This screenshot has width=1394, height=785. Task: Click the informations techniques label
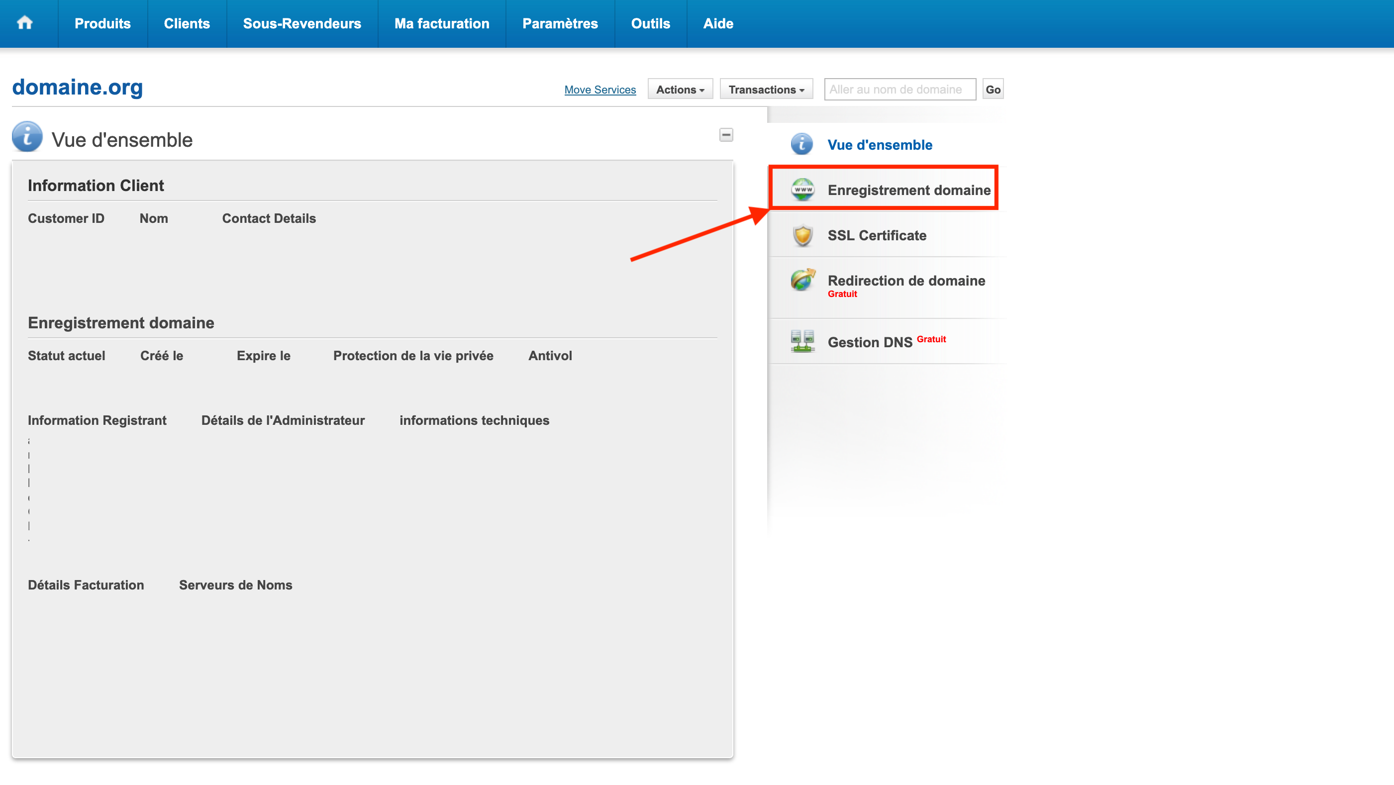pyautogui.click(x=475, y=420)
